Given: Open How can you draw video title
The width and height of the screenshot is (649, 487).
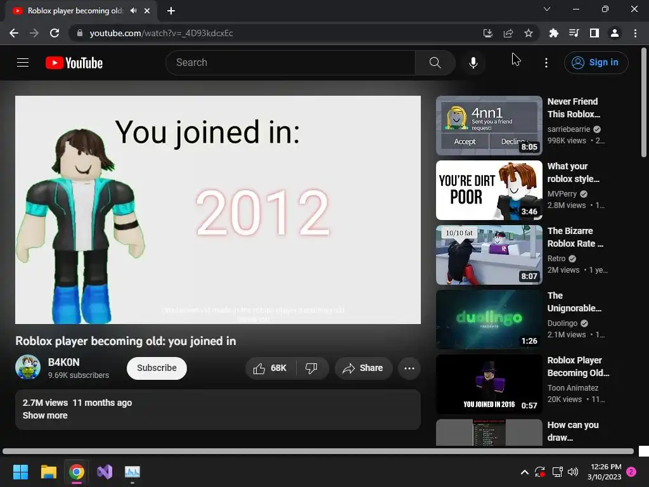Looking at the screenshot, I should 573,431.
